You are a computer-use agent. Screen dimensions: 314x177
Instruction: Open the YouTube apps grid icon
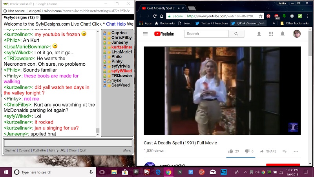[x=271, y=34]
